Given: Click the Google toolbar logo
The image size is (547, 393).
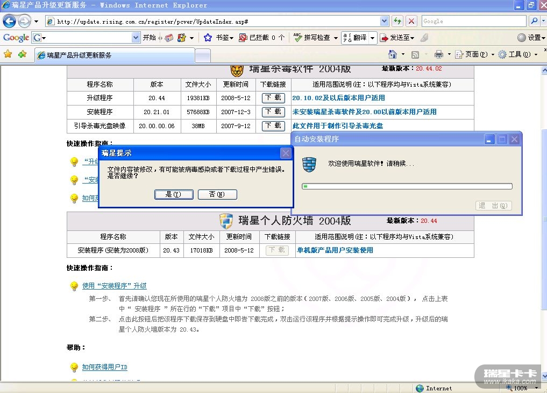Looking at the screenshot, I should click(16, 37).
